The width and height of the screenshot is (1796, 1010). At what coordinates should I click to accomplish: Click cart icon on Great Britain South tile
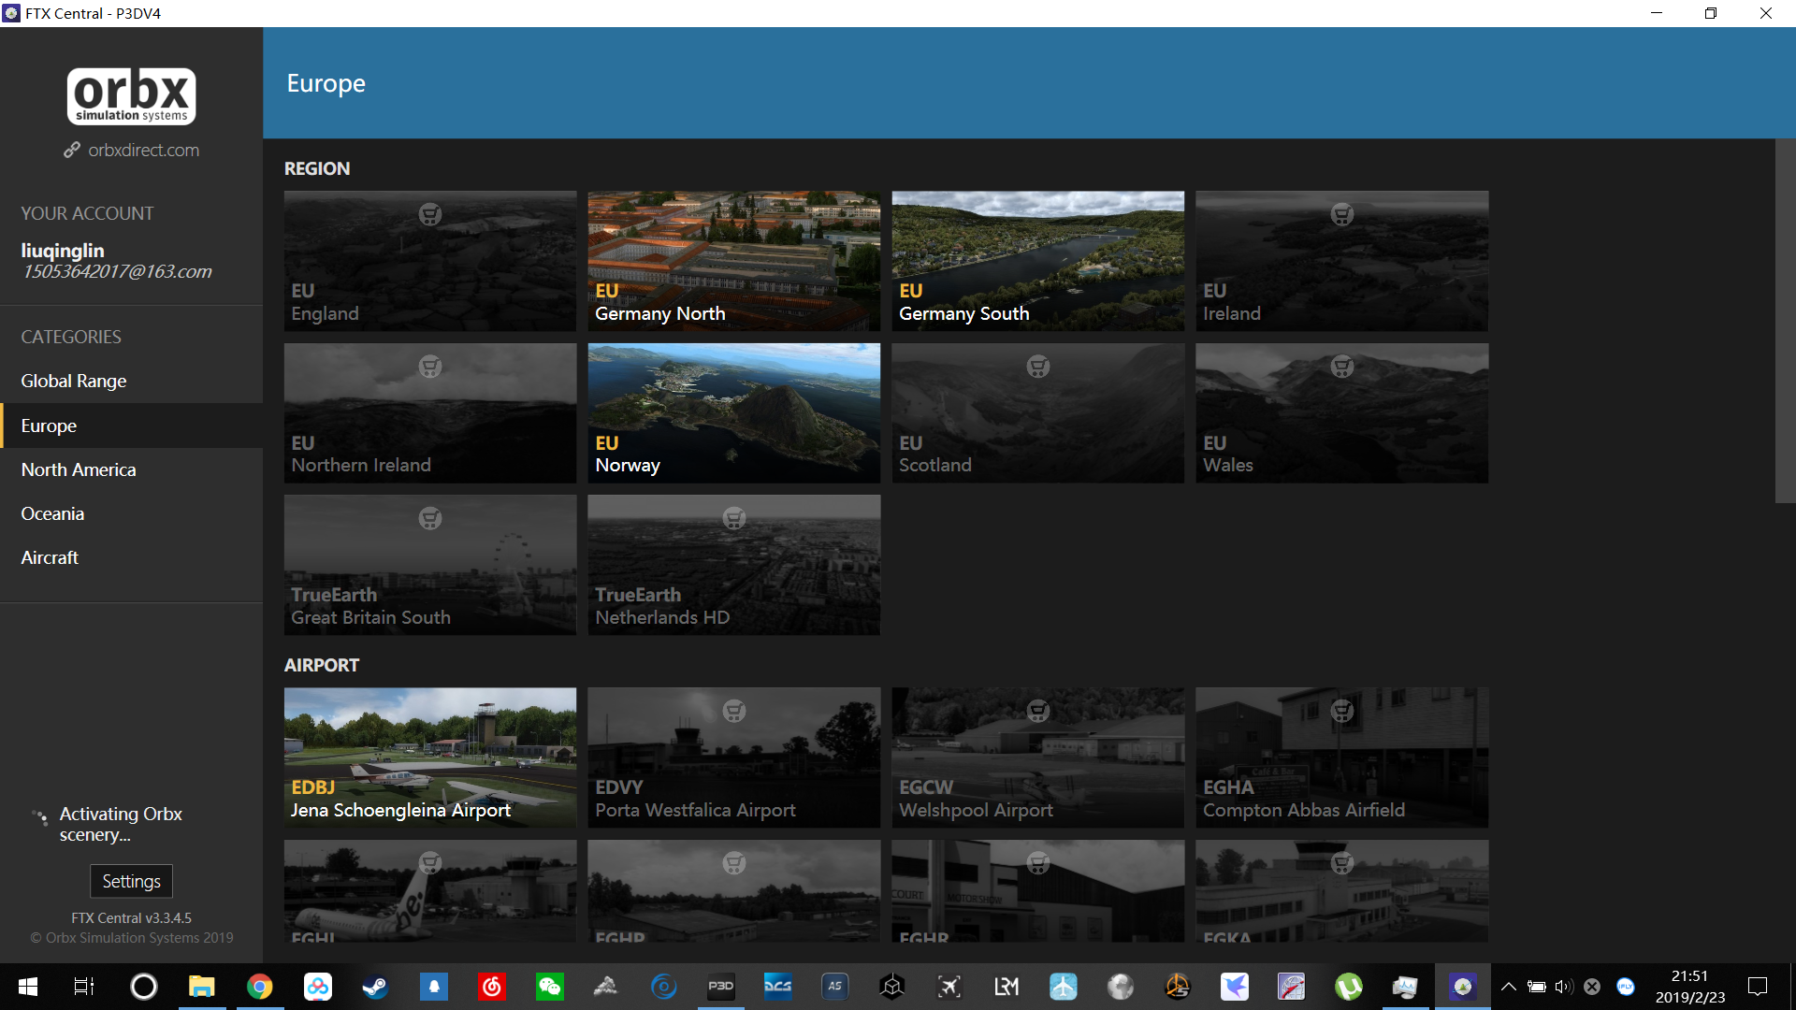pos(430,518)
